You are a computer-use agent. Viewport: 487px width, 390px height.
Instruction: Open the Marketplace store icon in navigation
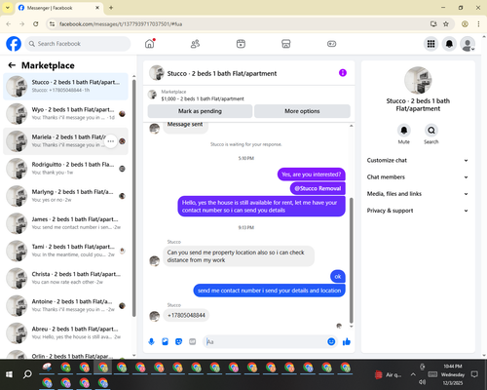286,44
